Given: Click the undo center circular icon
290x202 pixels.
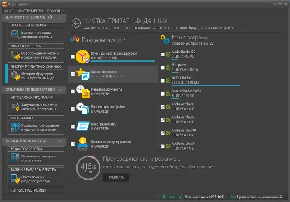Looking at the screenshot, I should pyautogui.click(x=233, y=197).
